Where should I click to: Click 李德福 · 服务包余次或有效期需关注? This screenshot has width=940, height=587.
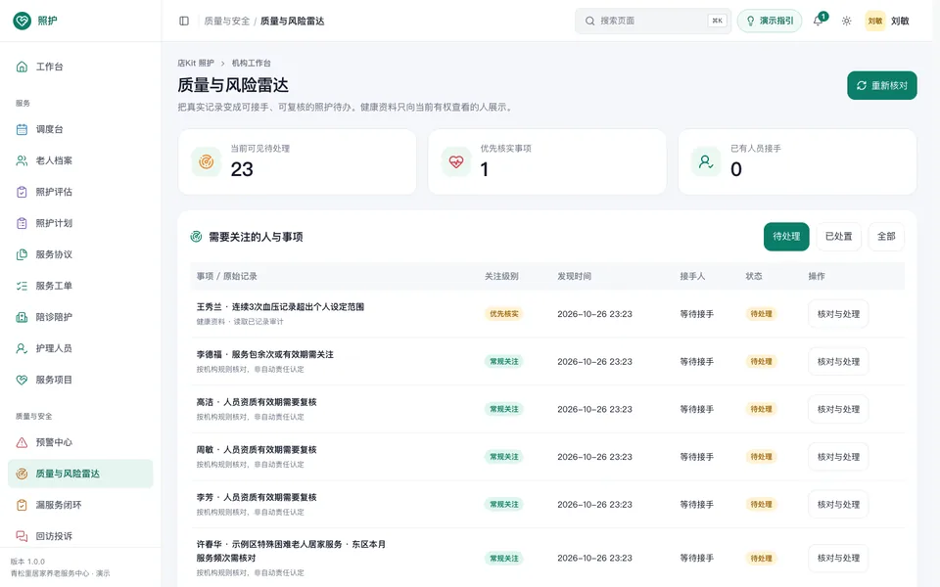tap(265, 354)
